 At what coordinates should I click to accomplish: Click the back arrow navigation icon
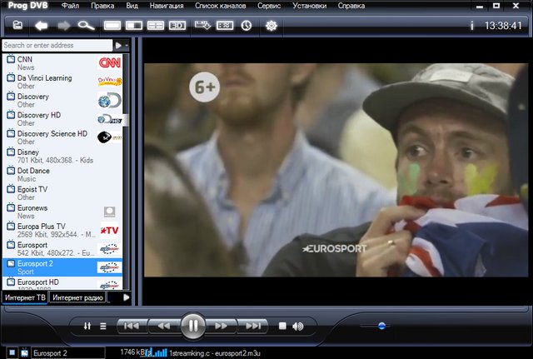41,26
